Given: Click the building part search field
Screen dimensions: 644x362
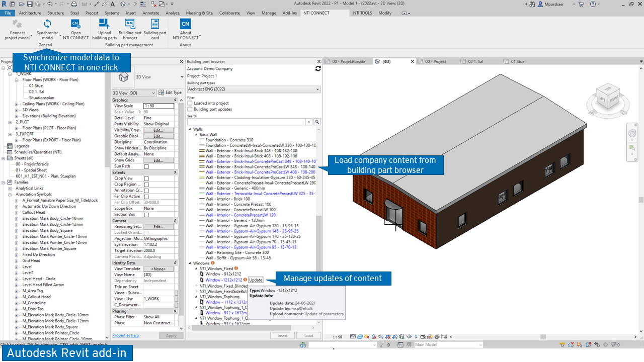Looking at the screenshot, I should point(247,122).
